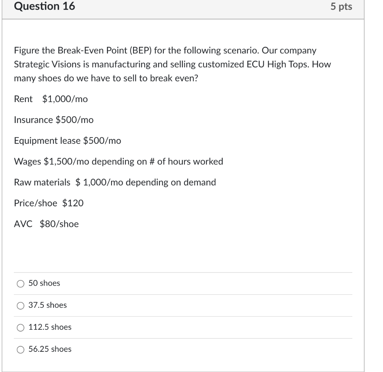Click the AVC $80/shoe line
383x372 pixels.
tap(46, 224)
